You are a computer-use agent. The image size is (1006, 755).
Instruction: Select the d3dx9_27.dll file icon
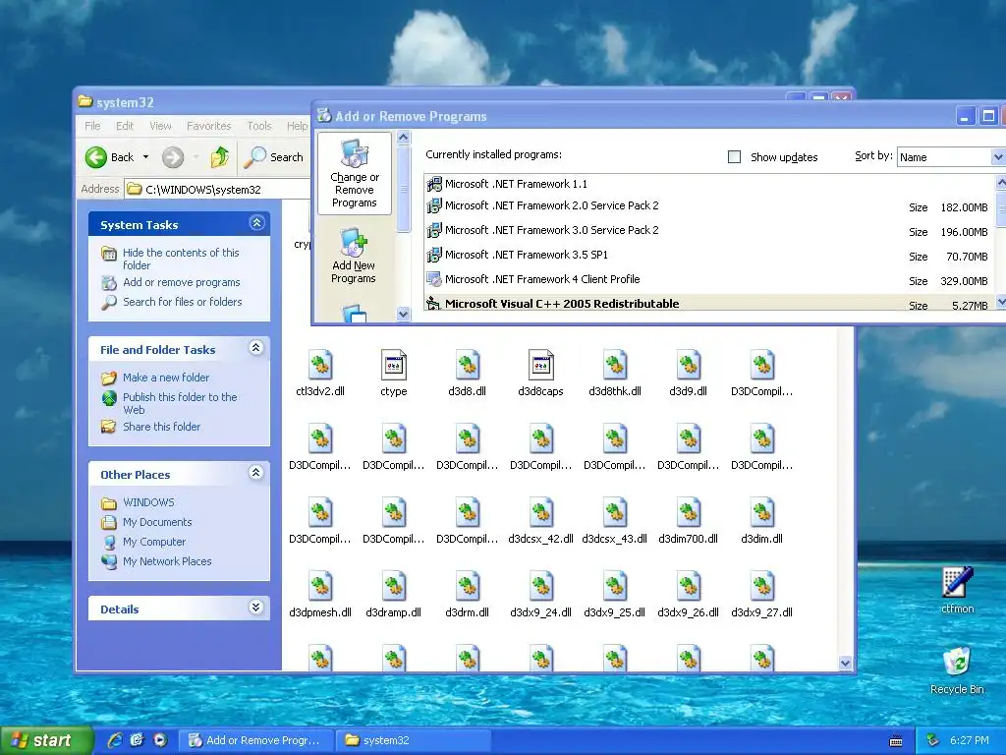click(x=762, y=587)
